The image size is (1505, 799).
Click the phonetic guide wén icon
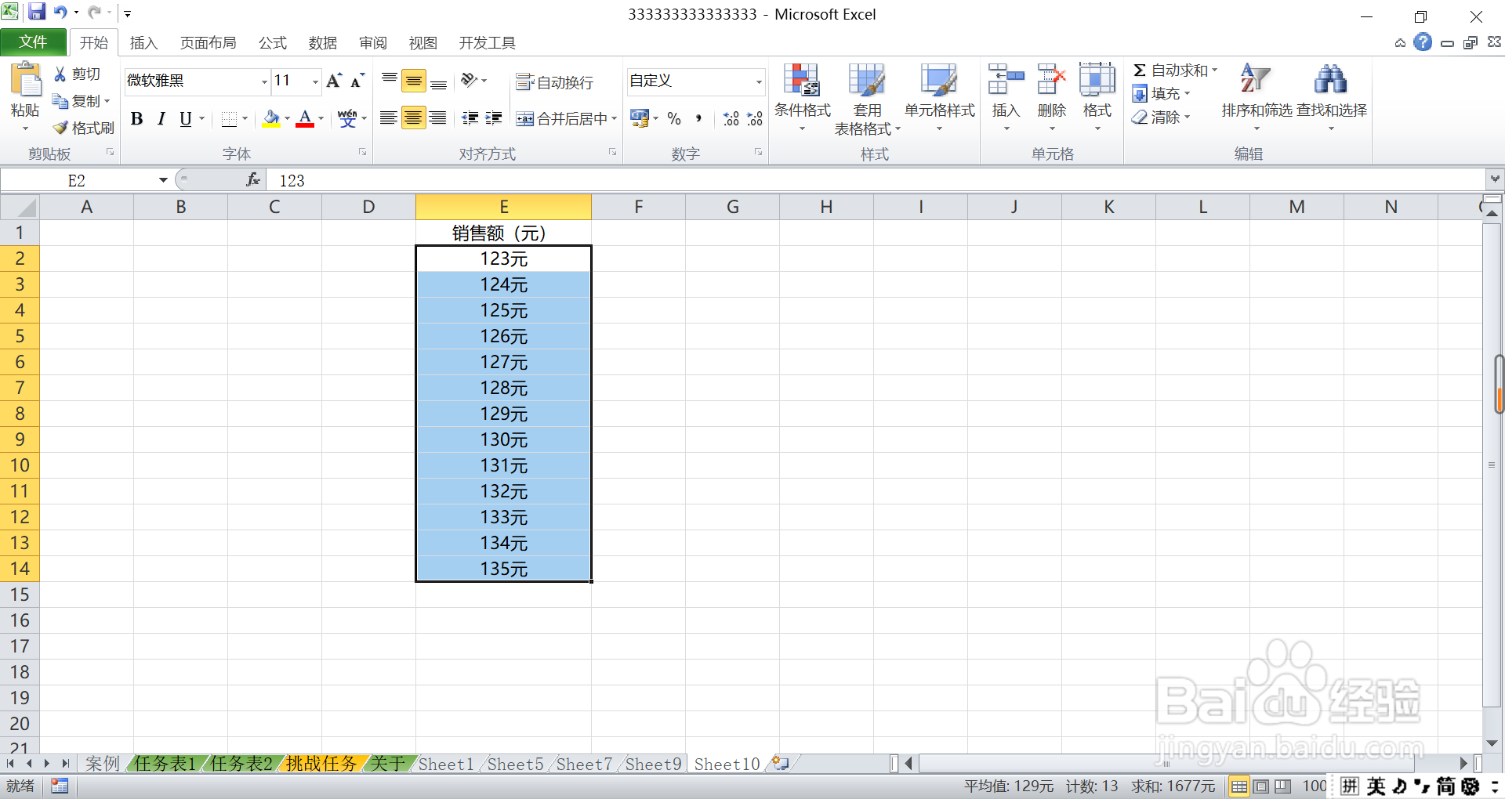click(x=347, y=118)
